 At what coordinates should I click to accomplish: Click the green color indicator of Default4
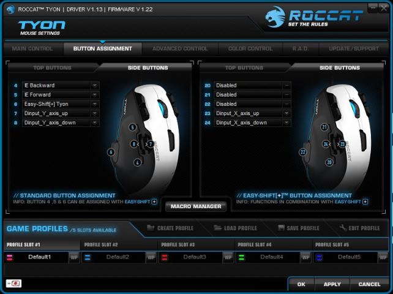tap(242, 257)
